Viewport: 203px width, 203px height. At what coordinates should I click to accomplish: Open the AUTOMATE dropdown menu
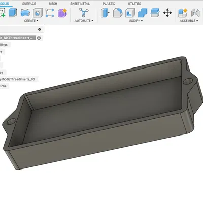point(84,21)
